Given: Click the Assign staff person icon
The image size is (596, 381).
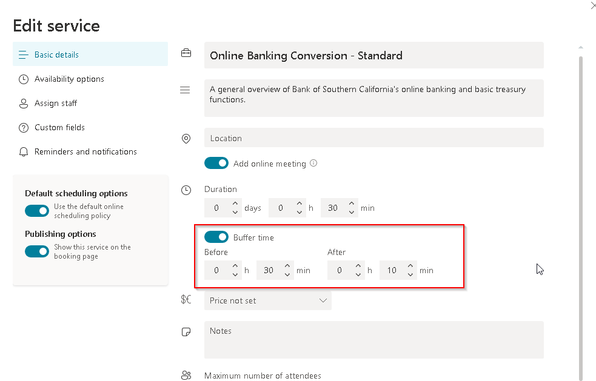Looking at the screenshot, I should tap(24, 104).
